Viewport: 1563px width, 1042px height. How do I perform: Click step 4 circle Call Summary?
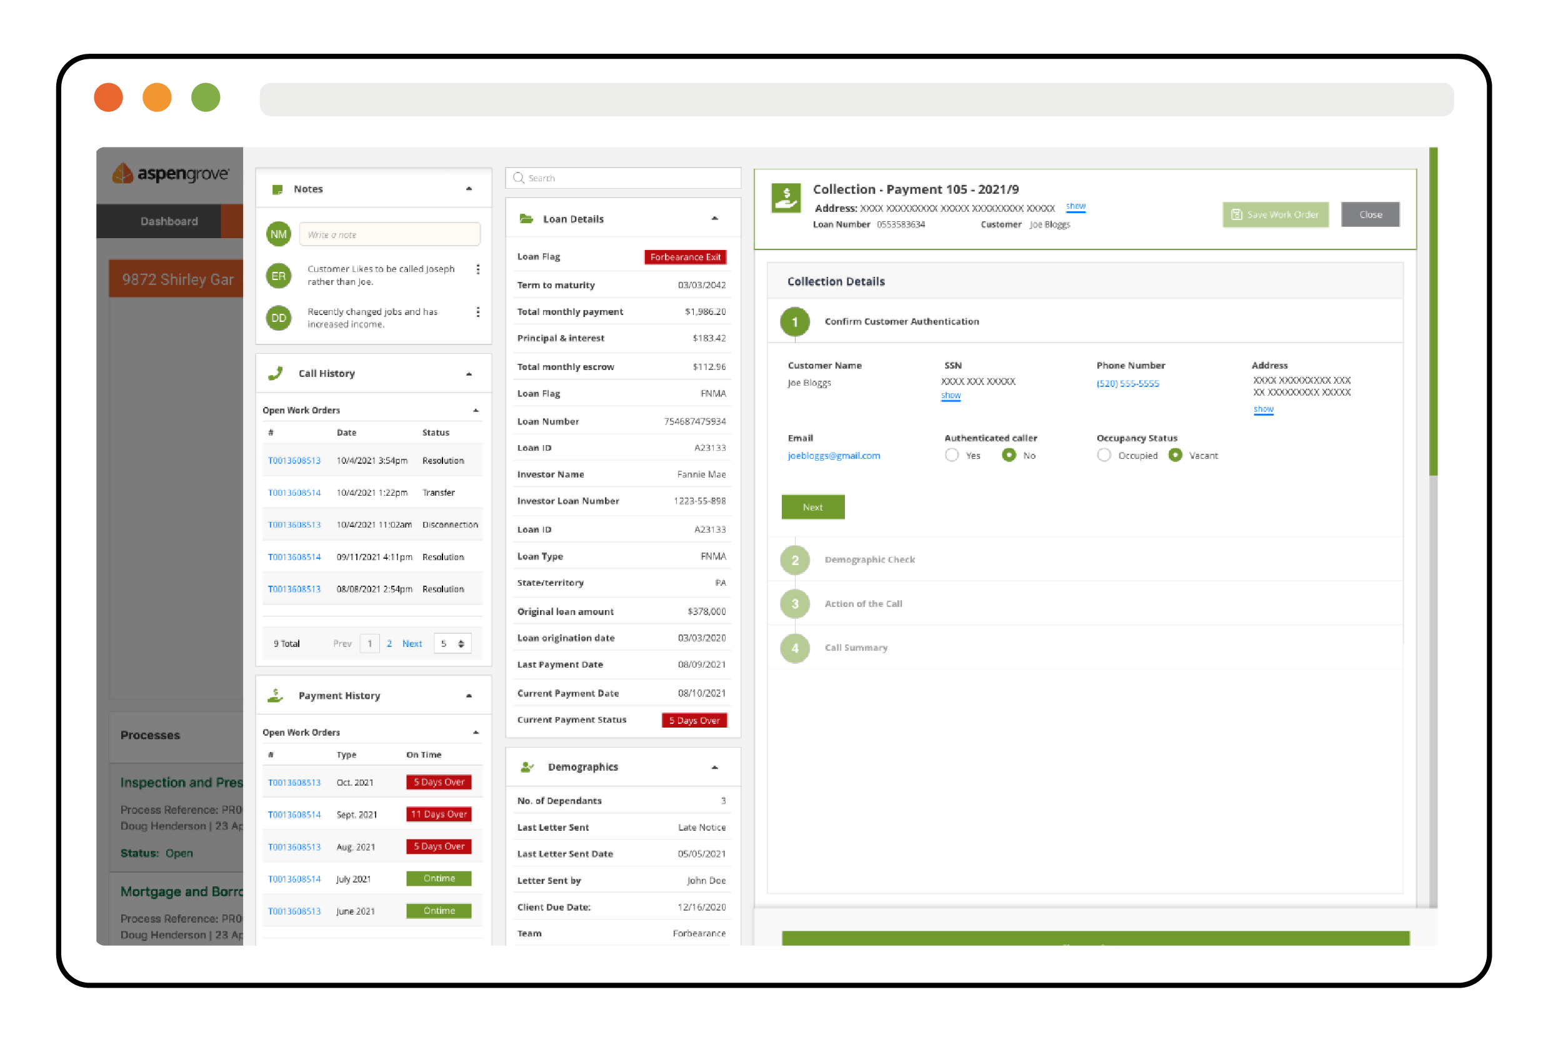[x=794, y=649]
